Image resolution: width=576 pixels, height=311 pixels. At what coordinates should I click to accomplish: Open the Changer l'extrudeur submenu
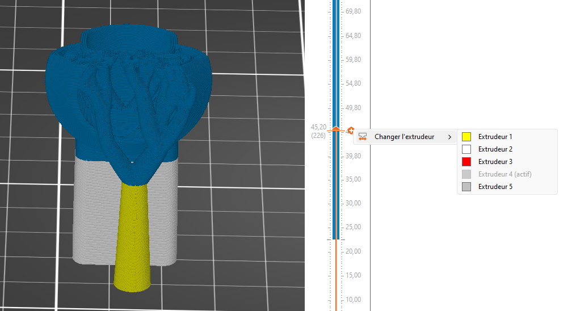pos(404,137)
